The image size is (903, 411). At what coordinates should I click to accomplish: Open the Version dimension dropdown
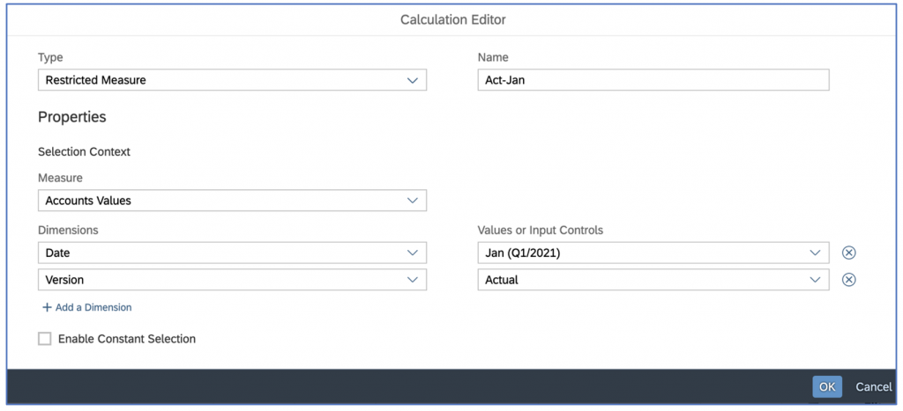pos(232,279)
